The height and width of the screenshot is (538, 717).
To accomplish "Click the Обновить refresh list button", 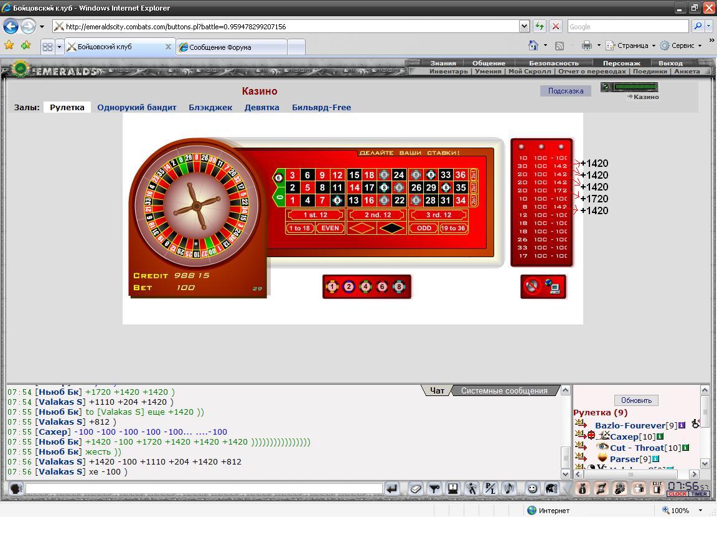I will tap(636, 400).
